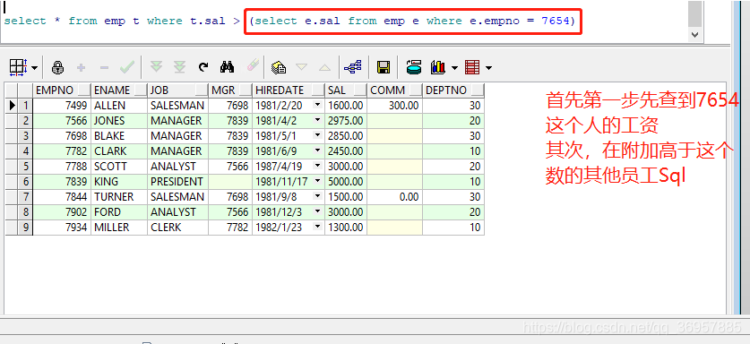Click the FORD name cell

click(x=119, y=212)
